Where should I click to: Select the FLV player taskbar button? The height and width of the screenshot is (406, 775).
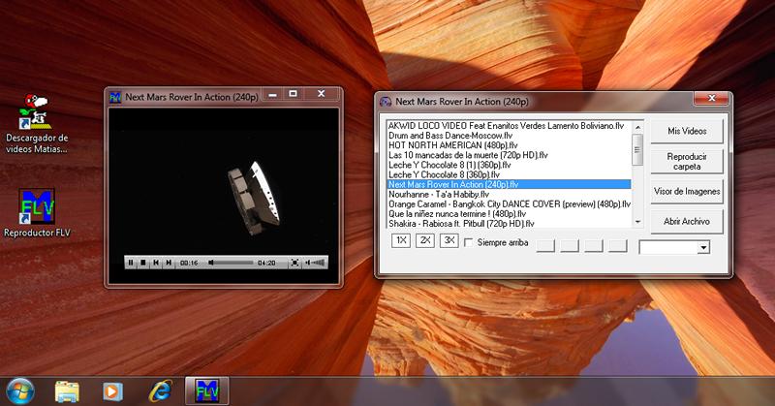207,390
